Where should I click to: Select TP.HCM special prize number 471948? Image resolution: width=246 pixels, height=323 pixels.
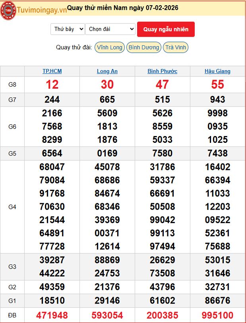click(x=52, y=315)
